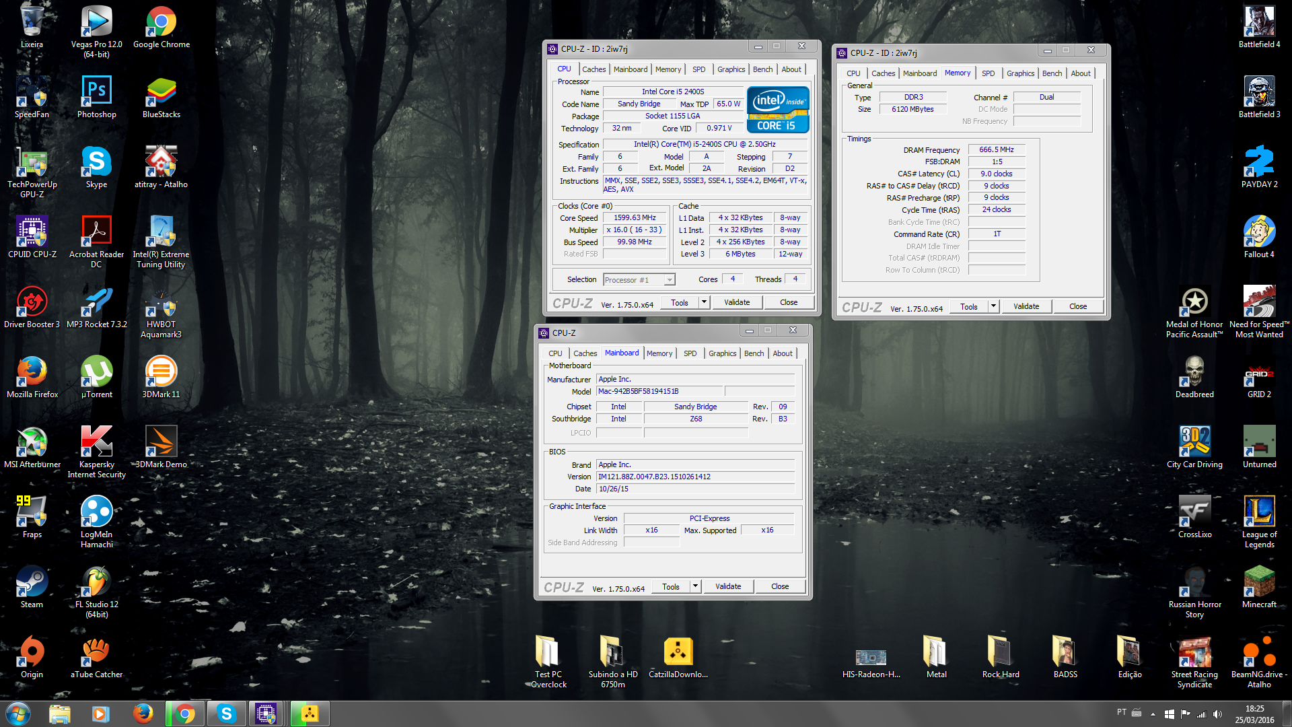The height and width of the screenshot is (727, 1292).
Task: Expand Tools dropdown arrow in CPU window
Action: click(704, 302)
